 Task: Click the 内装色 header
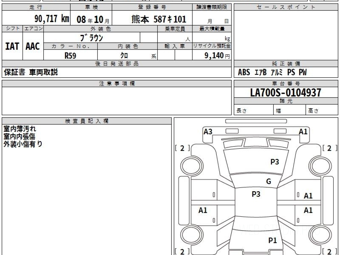(x=127, y=46)
